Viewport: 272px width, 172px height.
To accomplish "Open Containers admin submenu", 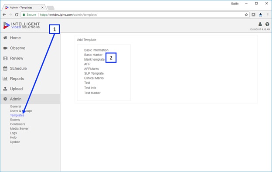I will (x=17, y=124).
